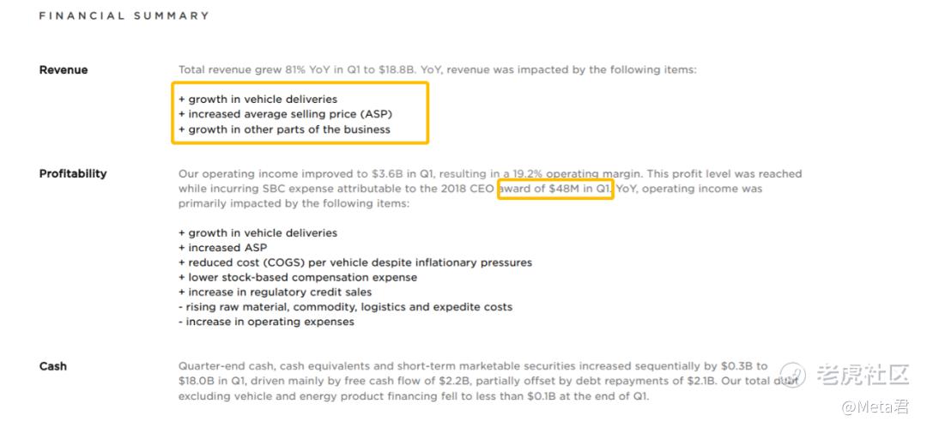Select the Cash section label
Viewport: 927px width, 428px height.
click(x=52, y=366)
